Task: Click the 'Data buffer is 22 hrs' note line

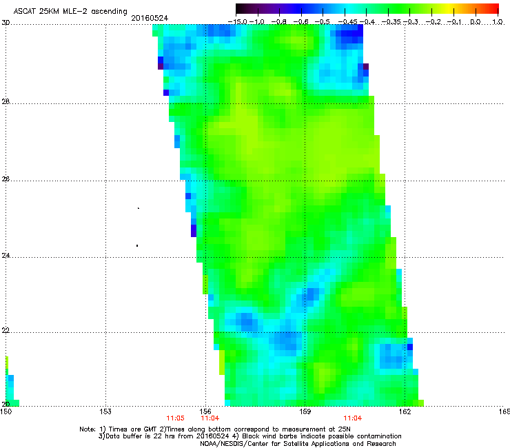Action: 249,436
